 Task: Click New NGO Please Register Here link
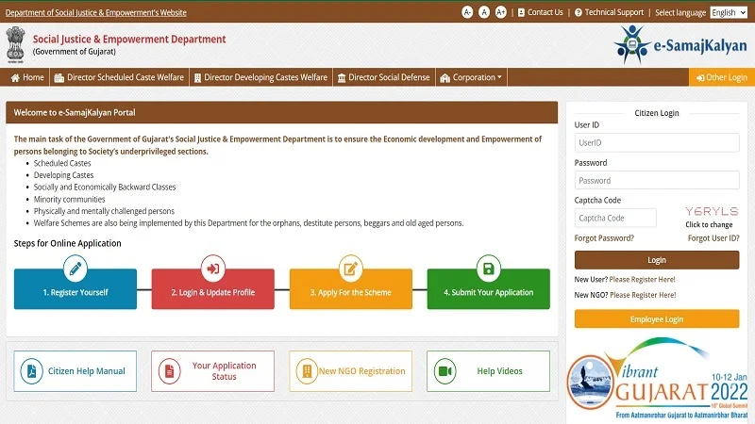click(x=643, y=295)
